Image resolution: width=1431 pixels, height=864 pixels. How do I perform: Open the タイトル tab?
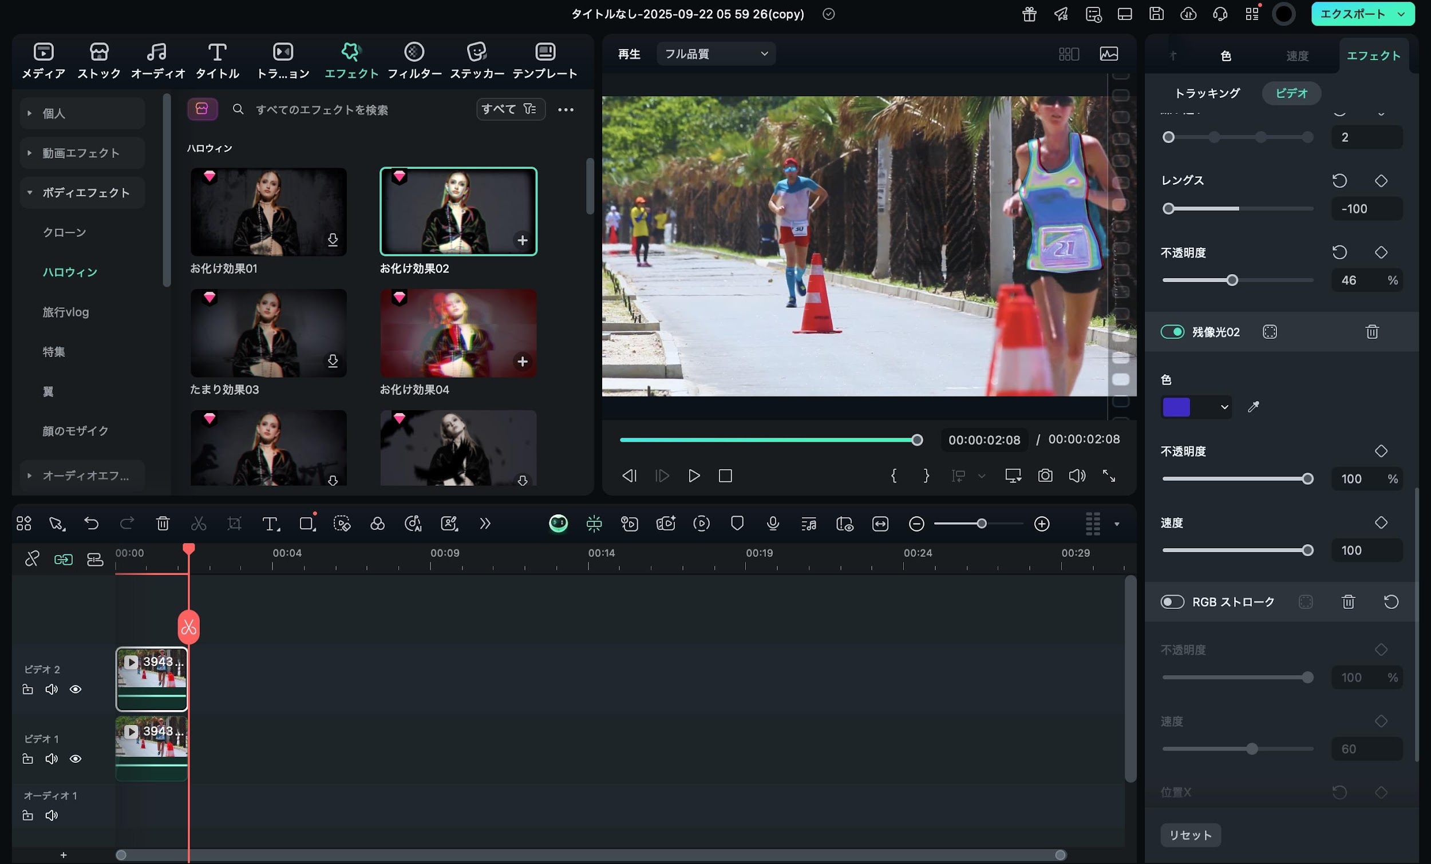click(217, 61)
